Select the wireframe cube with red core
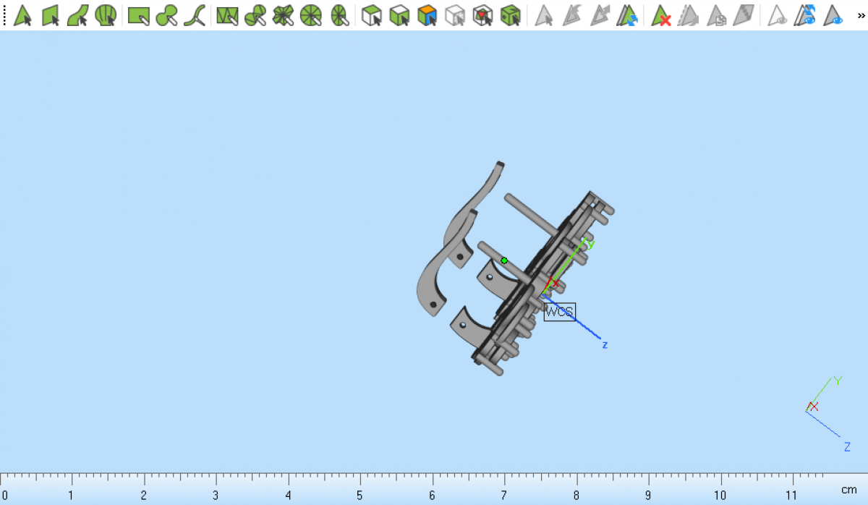This screenshot has height=505, width=868. click(x=482, y=15)
